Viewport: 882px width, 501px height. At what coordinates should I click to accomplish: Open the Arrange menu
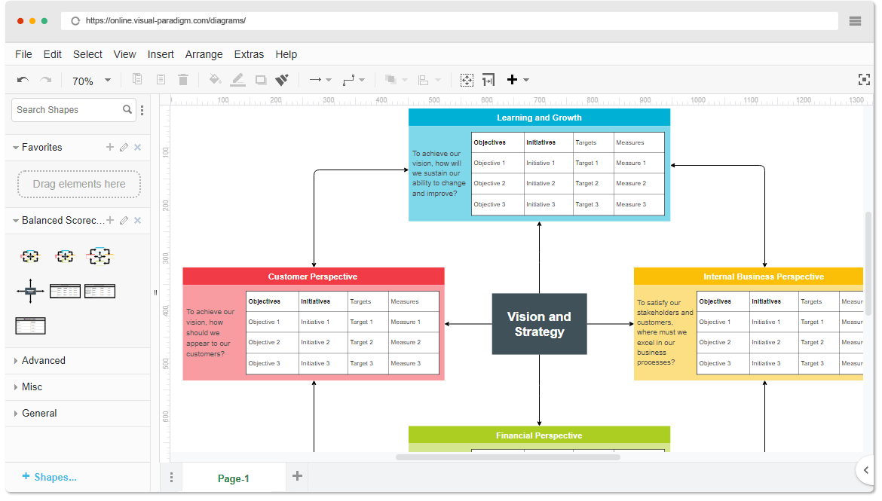coord(204,54)
